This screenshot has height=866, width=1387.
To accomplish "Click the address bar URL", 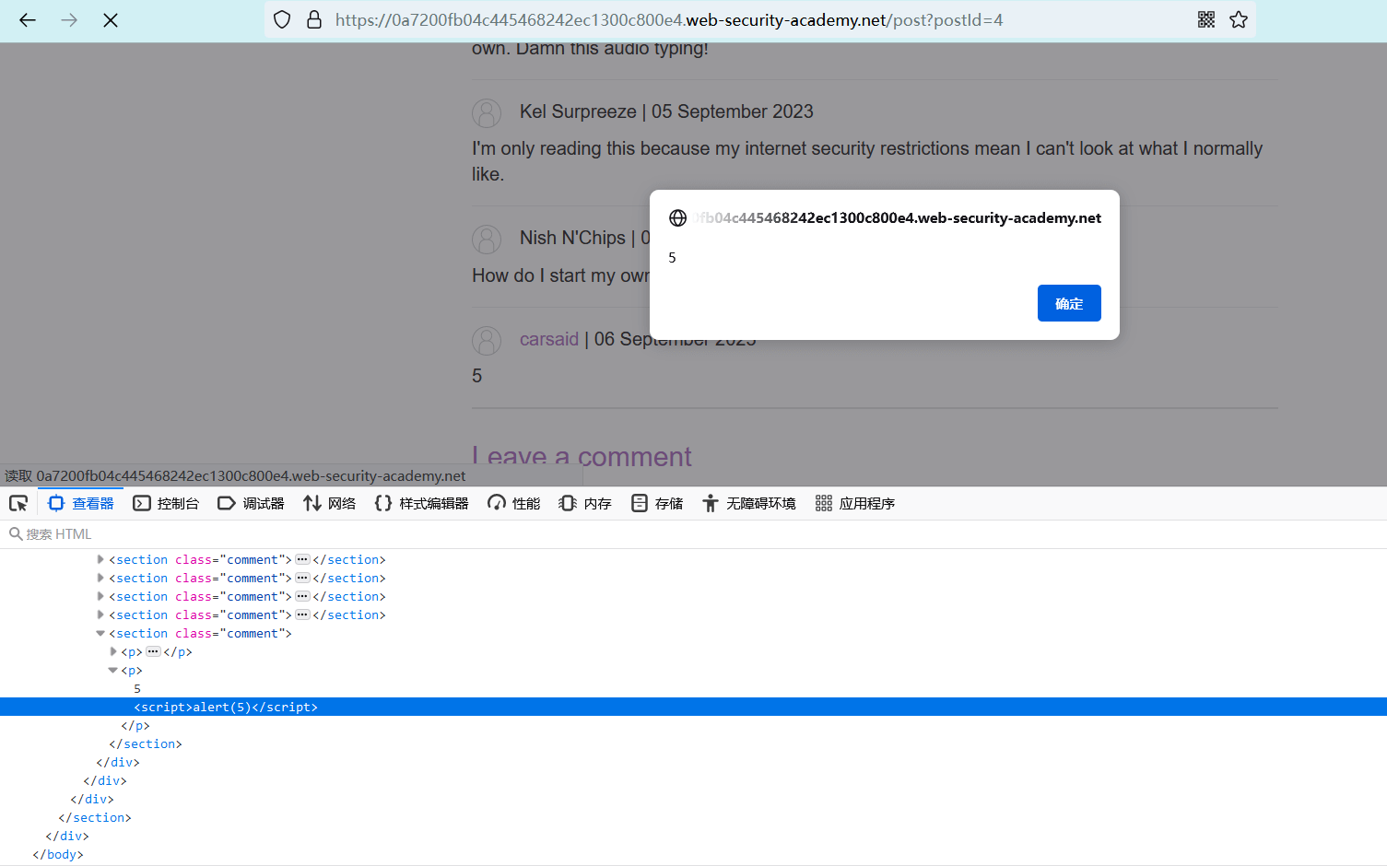I will click(x=669, y=20).
